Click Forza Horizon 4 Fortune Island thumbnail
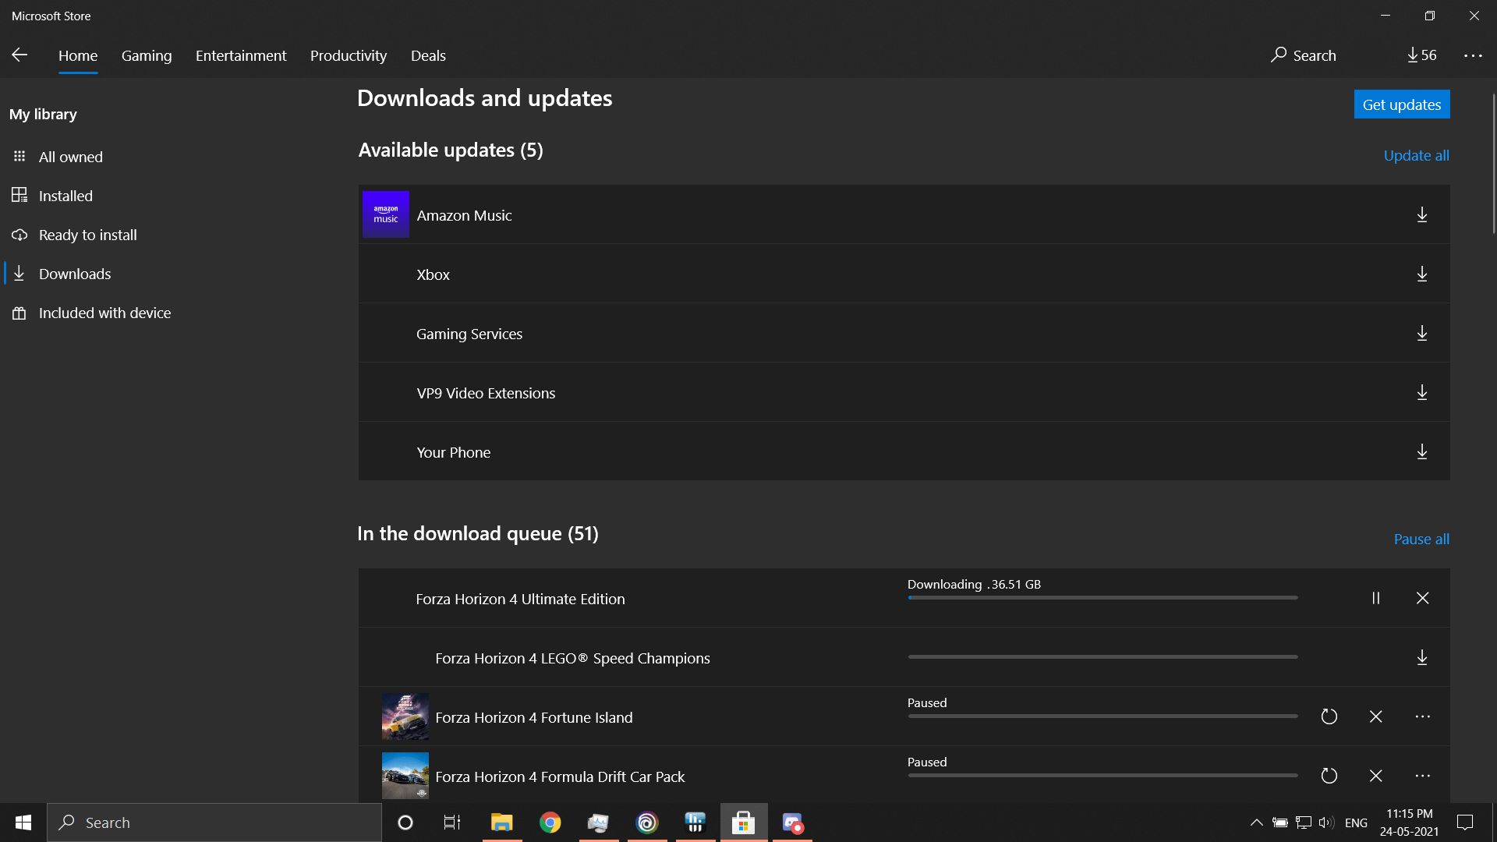Image resolution: width=1497 pixels, height=842 pixels. 405,716
